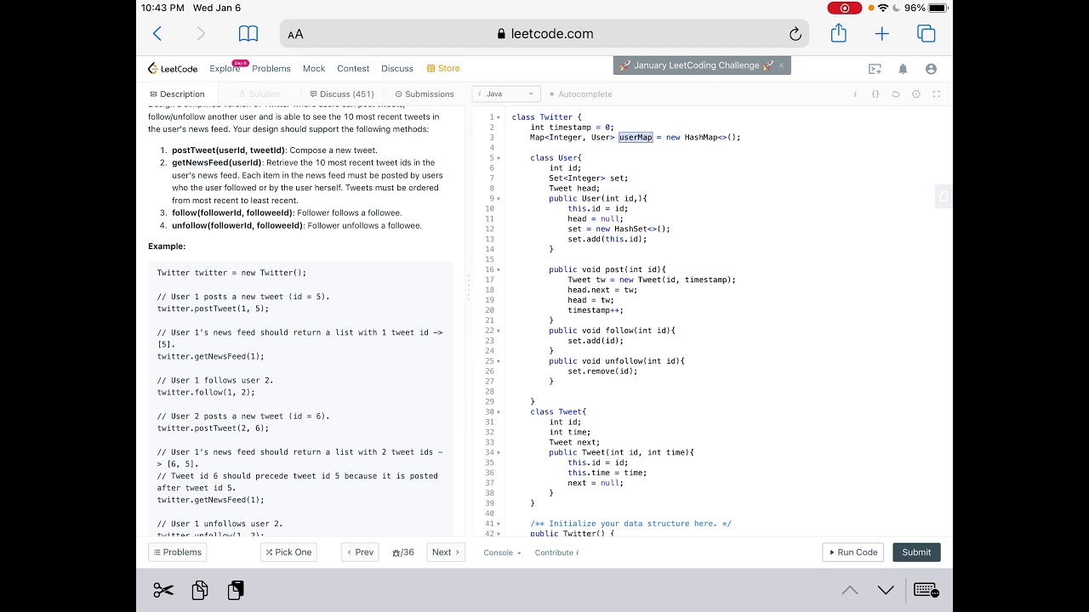Viewport: 1089px width, 612px height.
Task: Open the Store navigation link
Action: tap(443, 69)
